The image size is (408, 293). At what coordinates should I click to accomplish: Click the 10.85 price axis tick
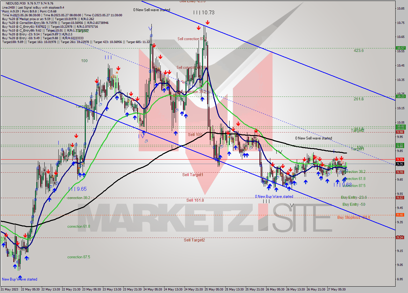[401, 9]
